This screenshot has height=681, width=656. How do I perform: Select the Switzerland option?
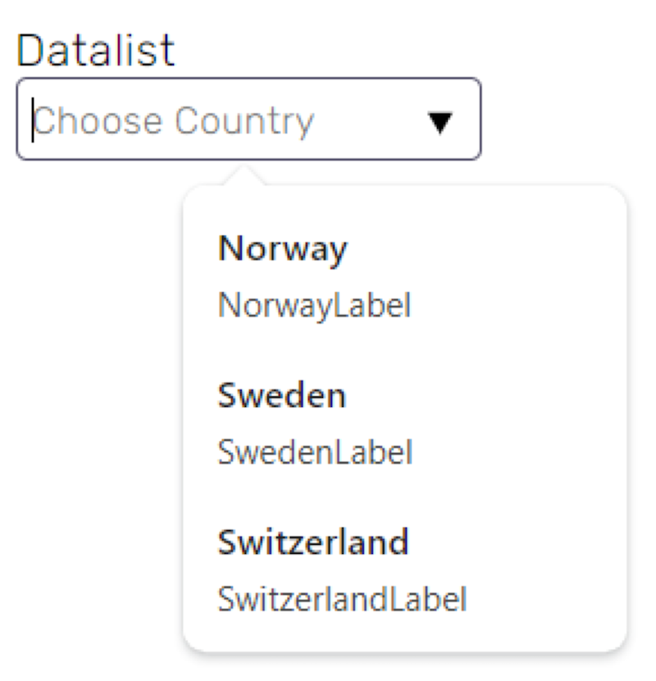click(x=404, y=570)
